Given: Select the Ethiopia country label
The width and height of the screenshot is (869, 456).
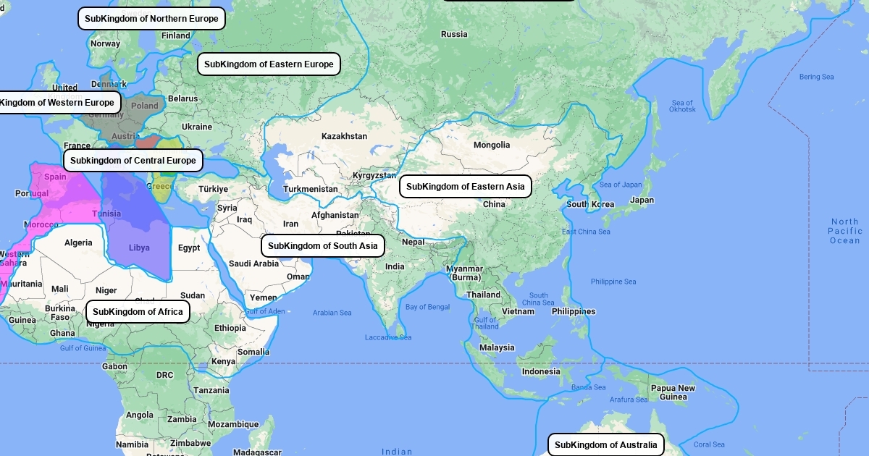Looking at the screenshot, I should (x=230, y=328).
